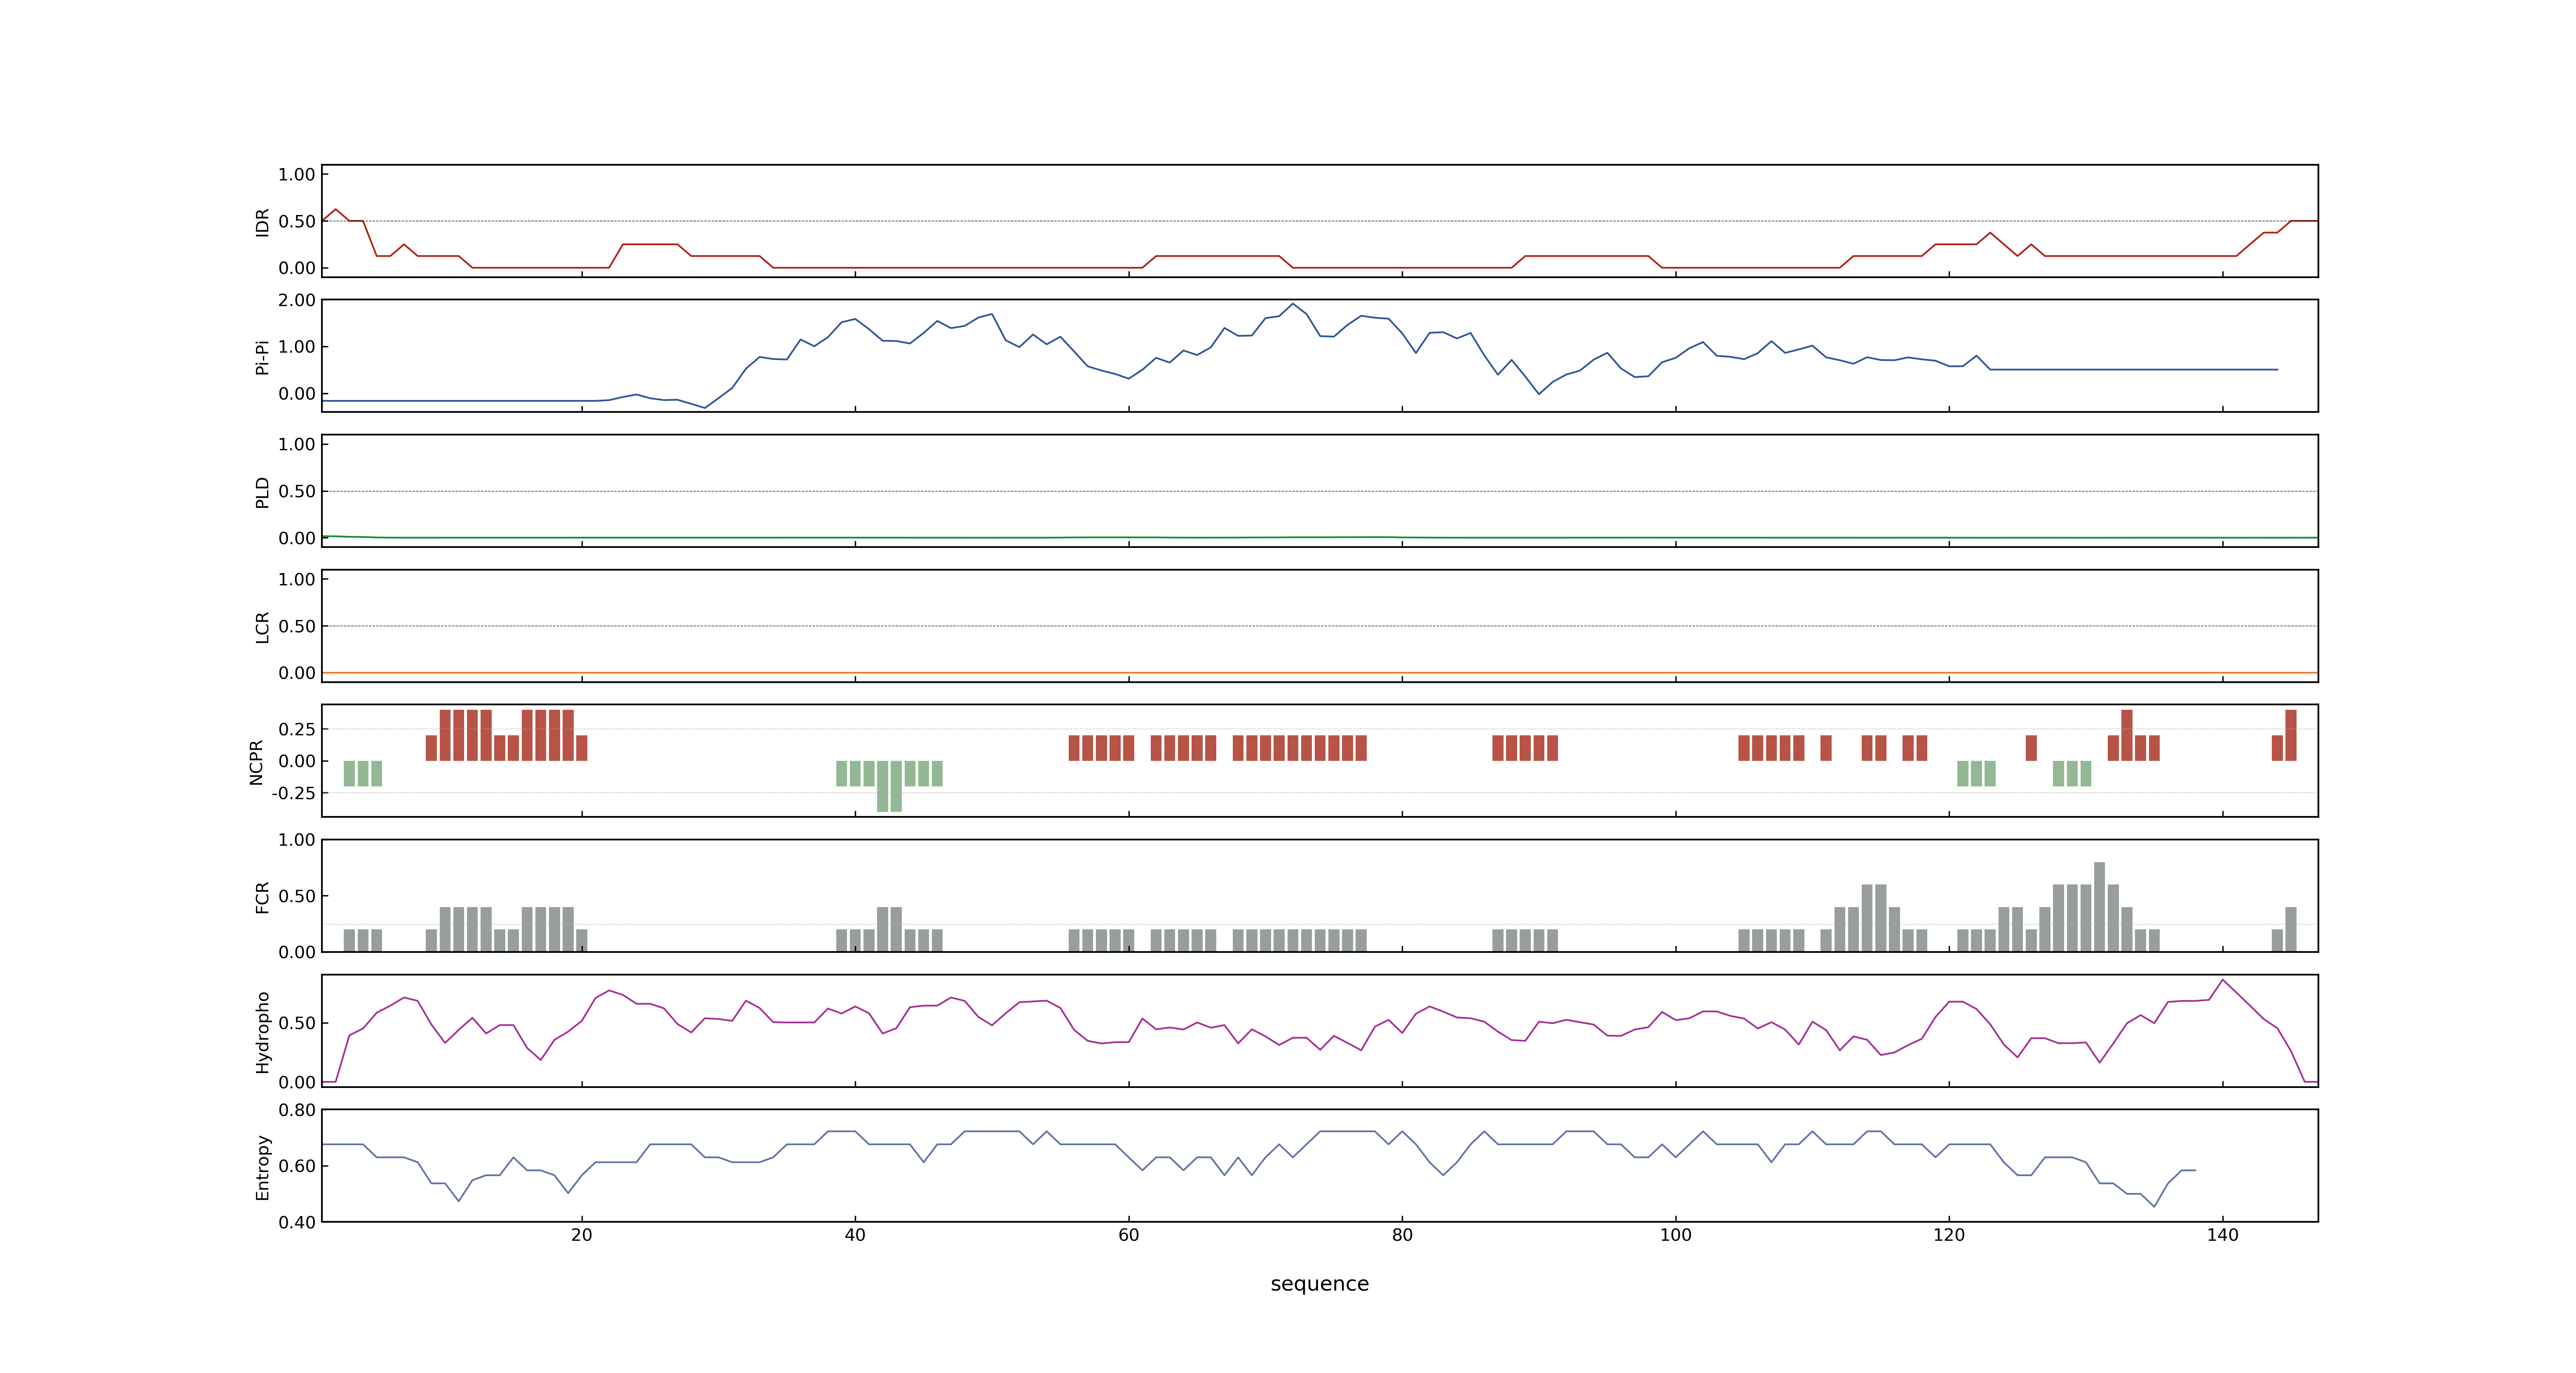Click x-axis tick label 40
This screenshot has height=1373, width=2576.
point(855,1235)
